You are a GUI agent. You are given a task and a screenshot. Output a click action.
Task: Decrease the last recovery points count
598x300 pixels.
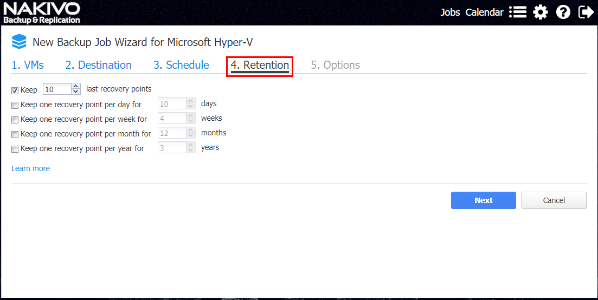point(76,92)
